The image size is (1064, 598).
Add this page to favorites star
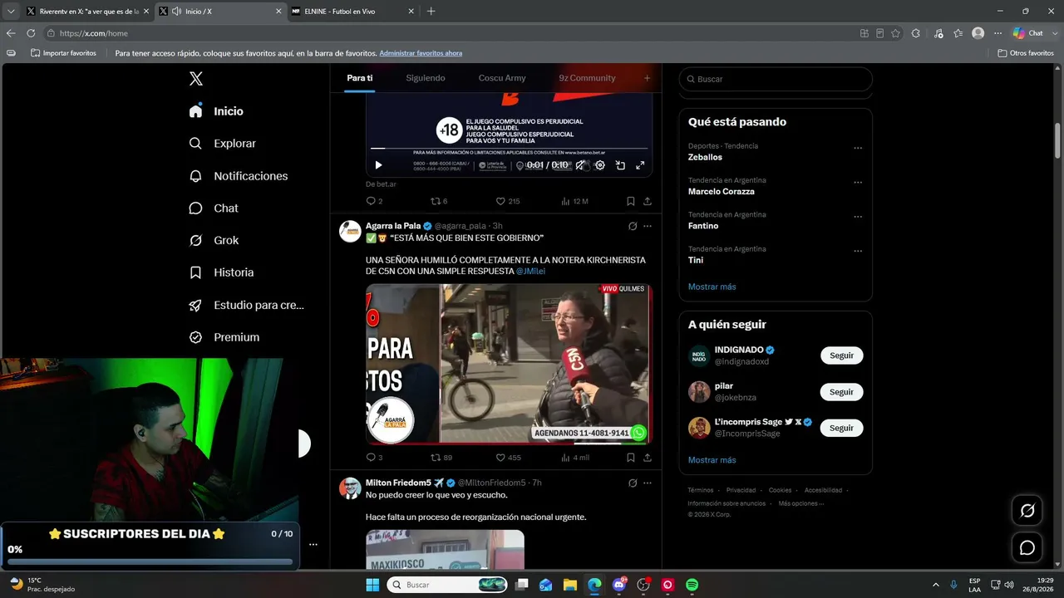tap(895, 33)
